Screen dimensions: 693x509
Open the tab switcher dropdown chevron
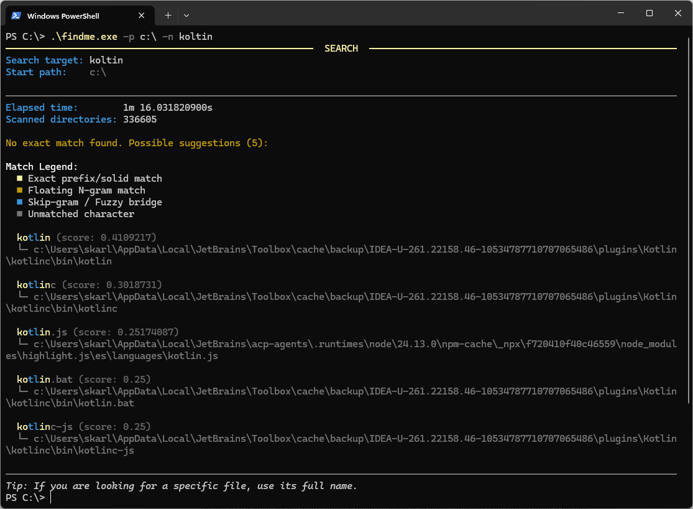[x=186, y=15]
